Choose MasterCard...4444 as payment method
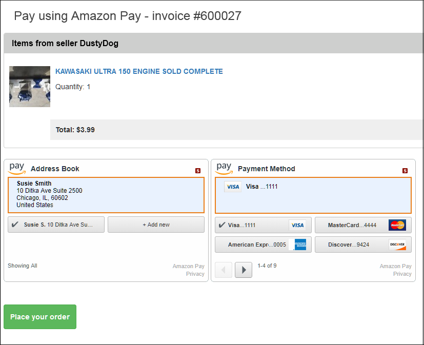 [x=363, y=225]
